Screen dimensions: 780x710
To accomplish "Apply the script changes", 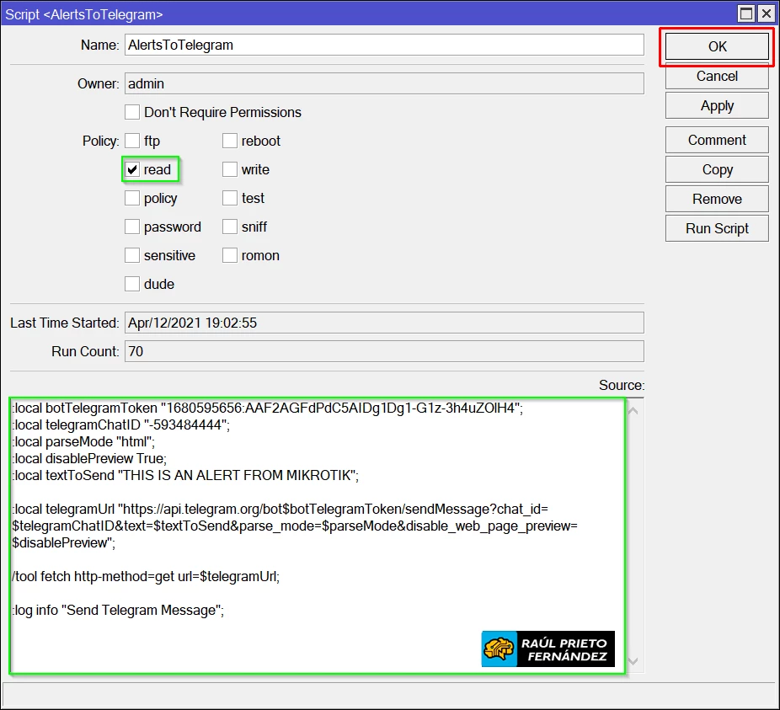I will click(x=717, y=105).
